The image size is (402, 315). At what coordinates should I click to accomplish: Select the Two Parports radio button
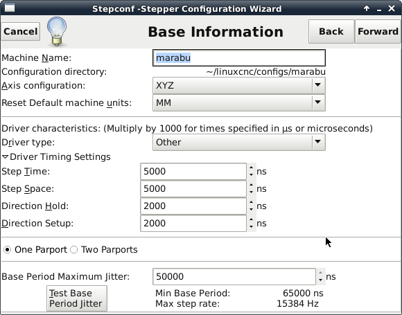pos(74,249)
